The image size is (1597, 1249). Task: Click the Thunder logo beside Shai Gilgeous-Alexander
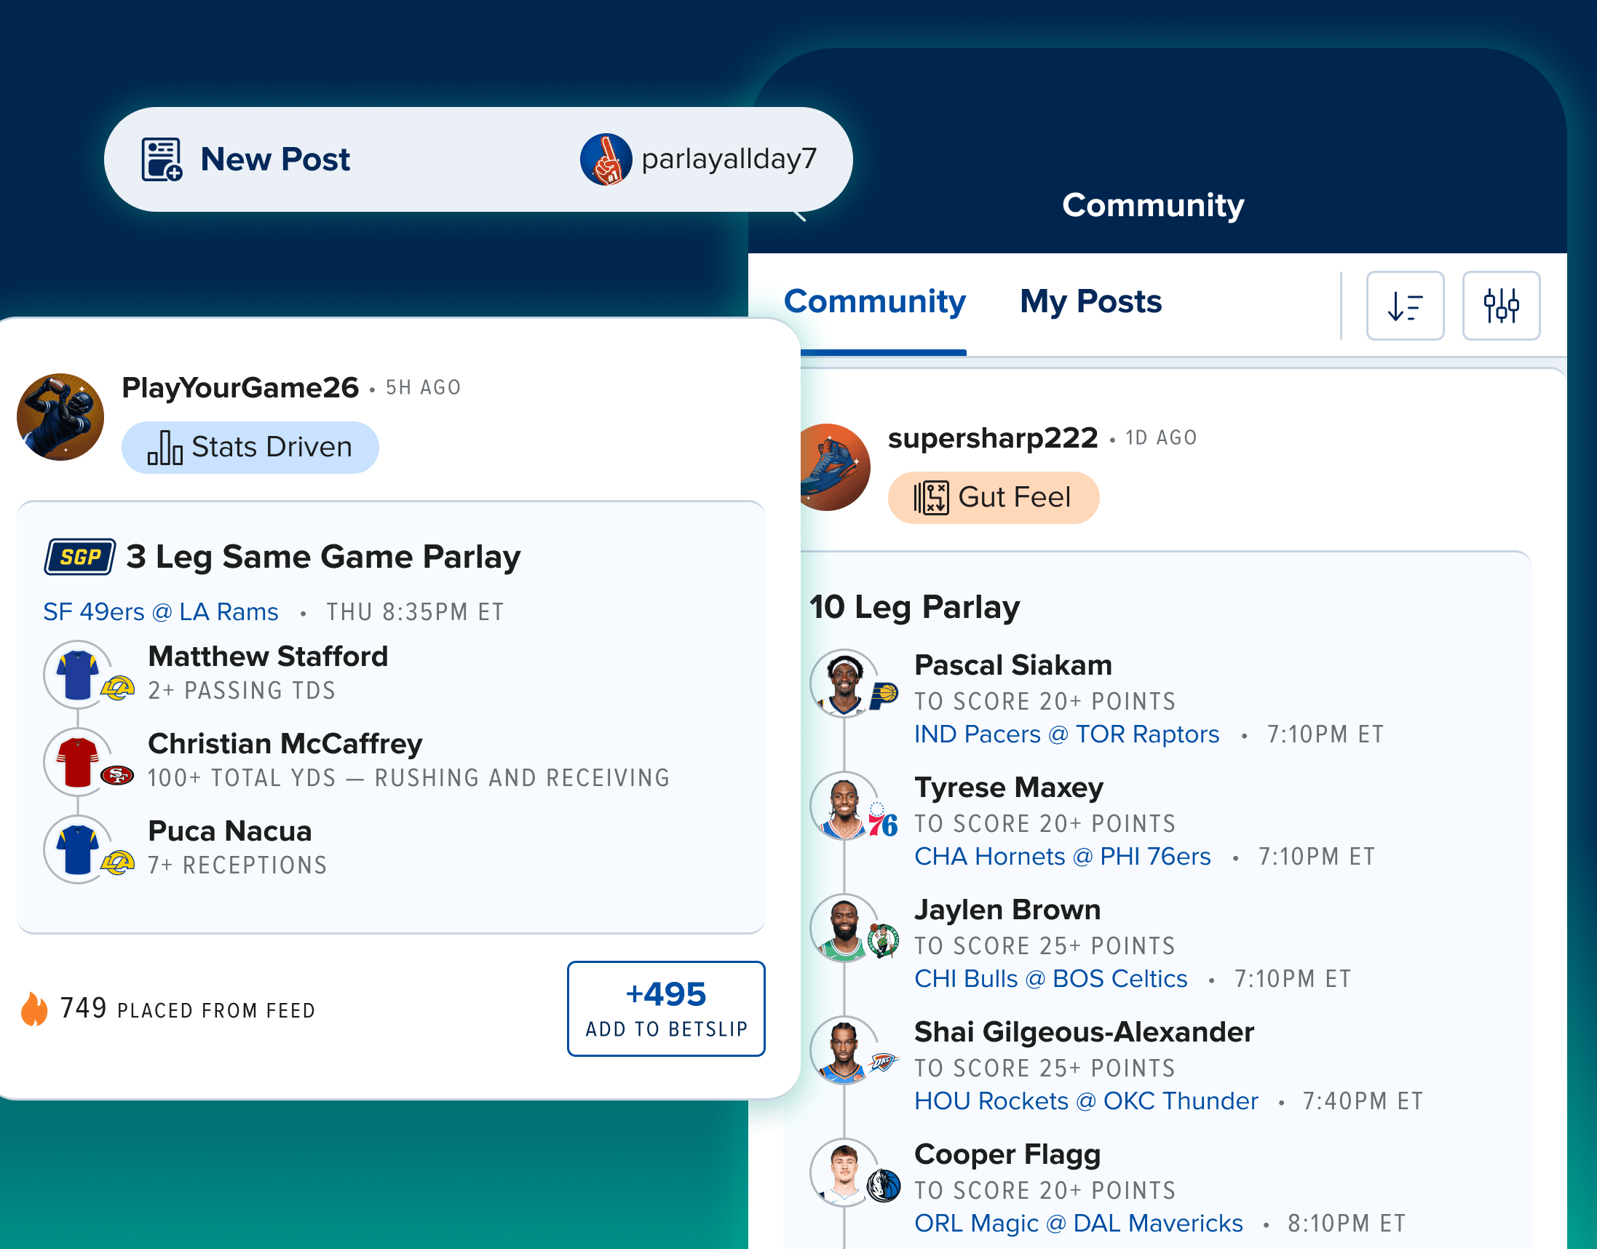click(884, 1061)
